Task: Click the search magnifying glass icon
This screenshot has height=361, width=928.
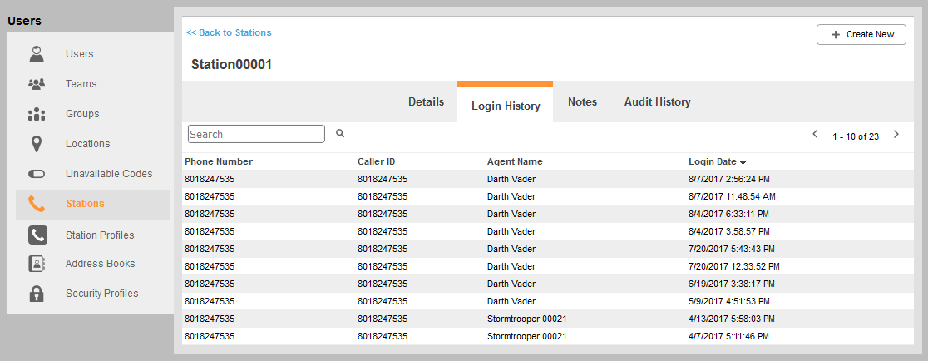Action: click(340, 133)
